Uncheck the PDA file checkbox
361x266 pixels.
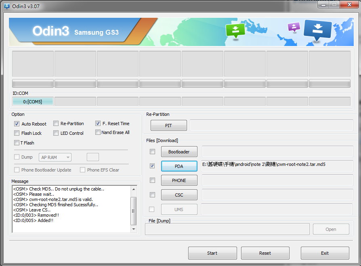click(x=152, y=166)
